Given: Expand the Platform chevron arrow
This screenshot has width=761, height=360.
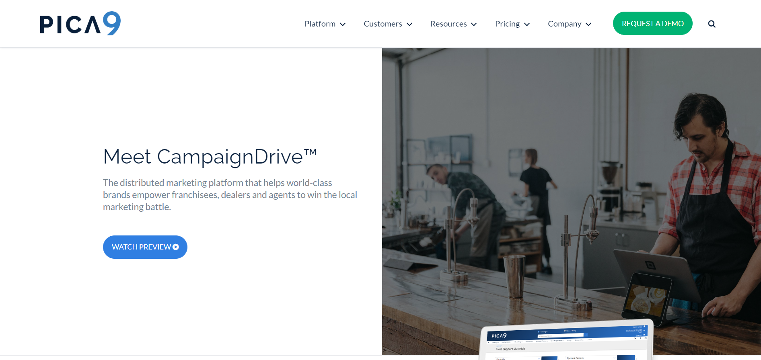Looking at the screenshot, I should 343,25.
